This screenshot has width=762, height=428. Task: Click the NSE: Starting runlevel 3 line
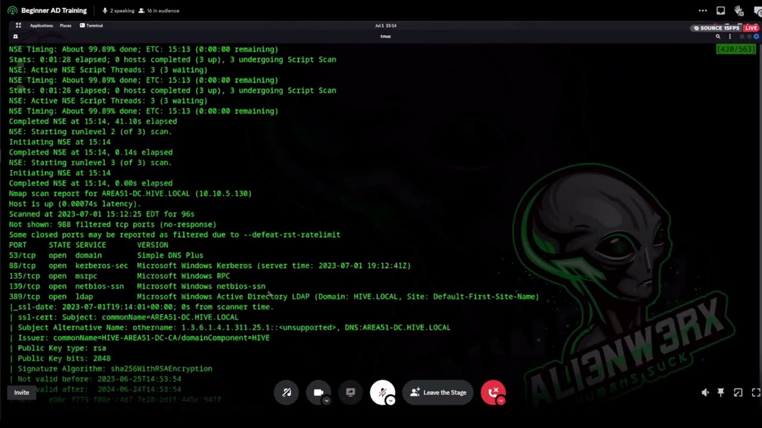[x=90, y=162]
